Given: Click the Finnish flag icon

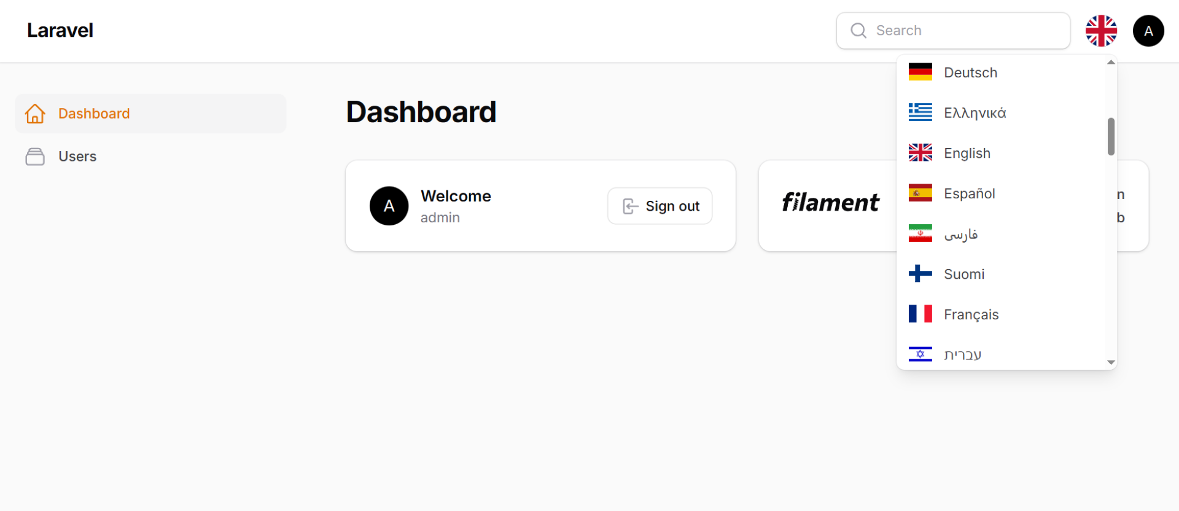Looking at the screenshot, I should pos(920,274).
